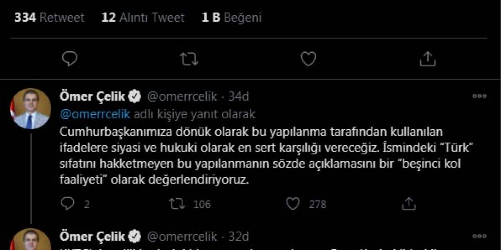Like the tweet with the heart icon
Viewport: 501px width, 250px height.
pyautogui.click(x=309, y=58)
